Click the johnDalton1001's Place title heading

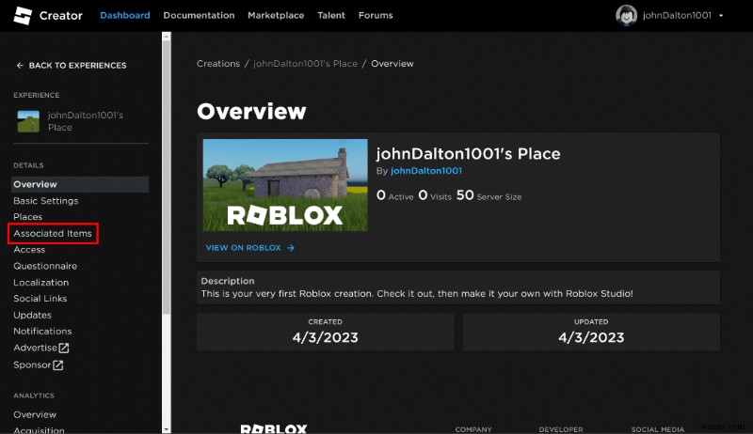tap(468, 154)
